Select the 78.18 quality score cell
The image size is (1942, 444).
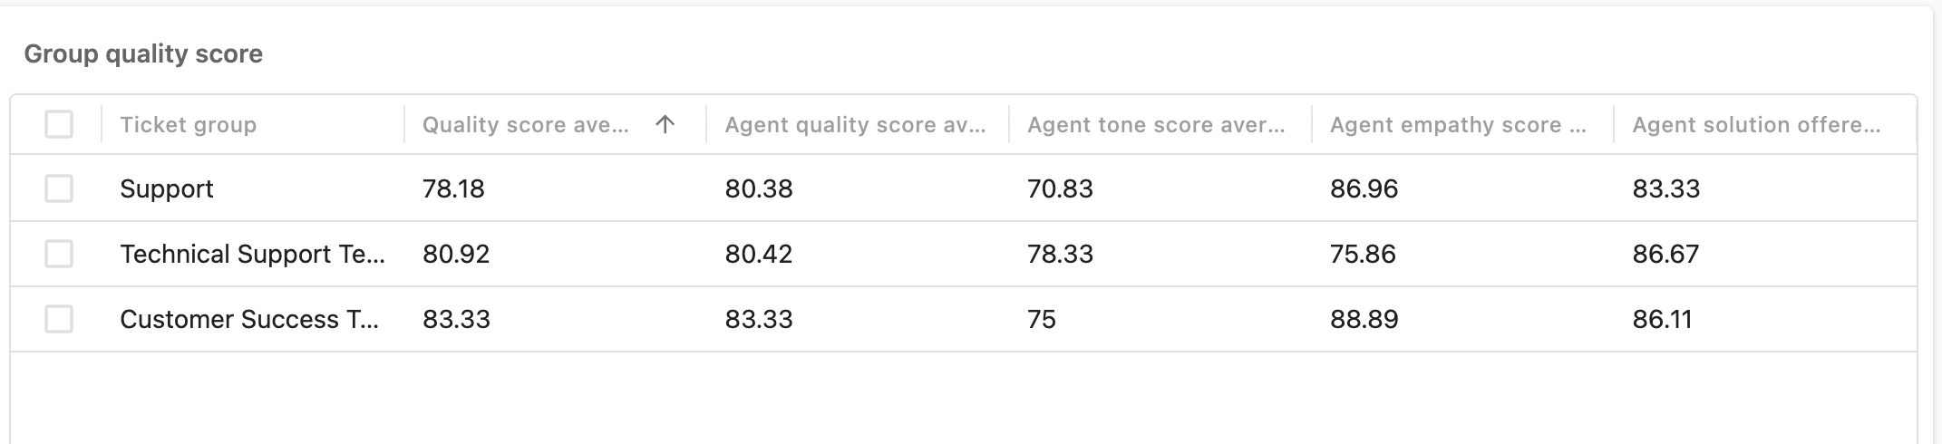(453, 188)
